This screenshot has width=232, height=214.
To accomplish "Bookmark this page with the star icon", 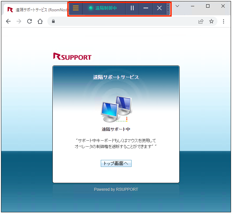I will pos(211,21).
